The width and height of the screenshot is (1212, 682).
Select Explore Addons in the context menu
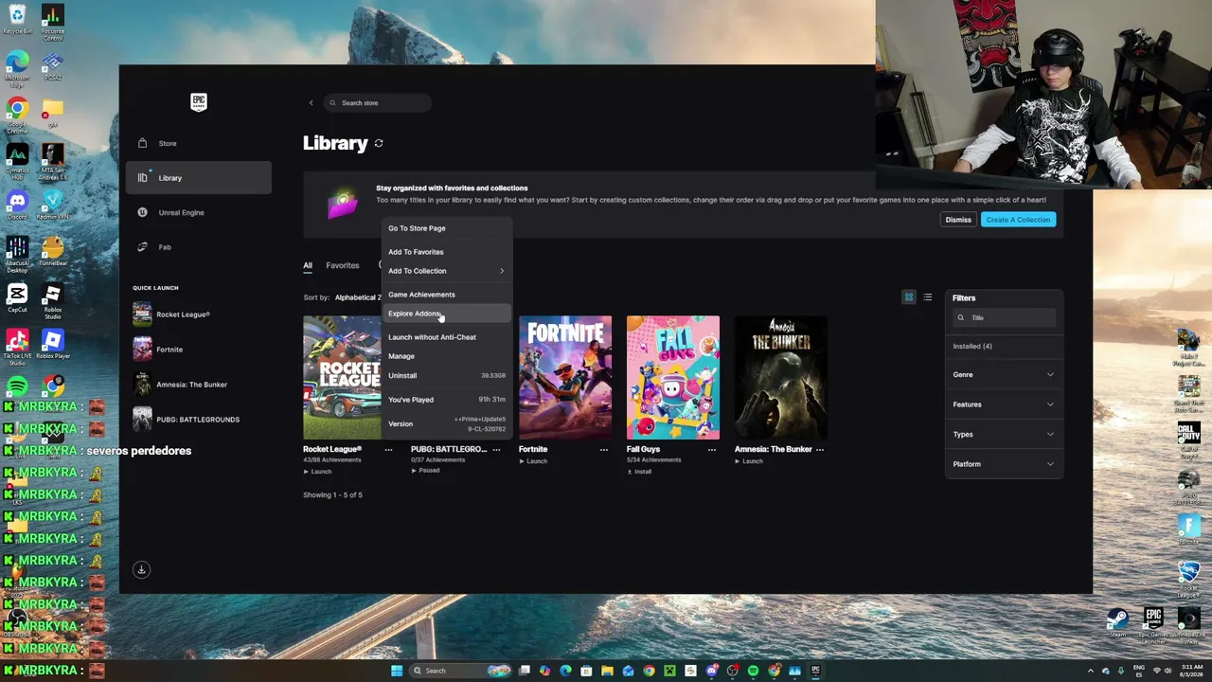click(446, 314)
